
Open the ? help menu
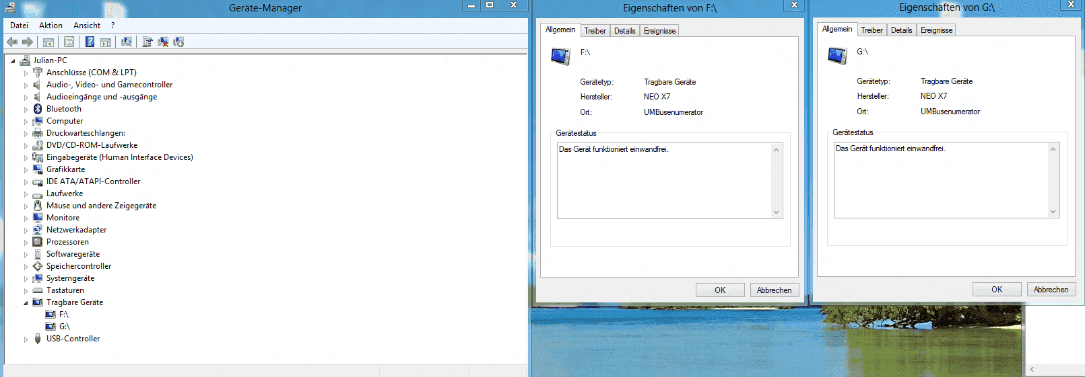click(x=112, y=26)
